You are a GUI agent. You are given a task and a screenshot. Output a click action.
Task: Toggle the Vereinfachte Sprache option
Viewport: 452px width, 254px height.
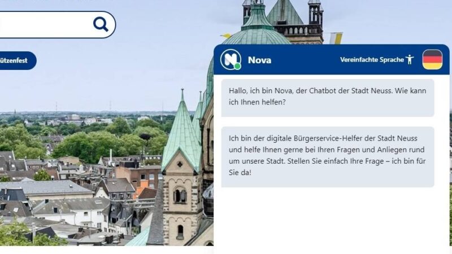[x=372, y=60]
